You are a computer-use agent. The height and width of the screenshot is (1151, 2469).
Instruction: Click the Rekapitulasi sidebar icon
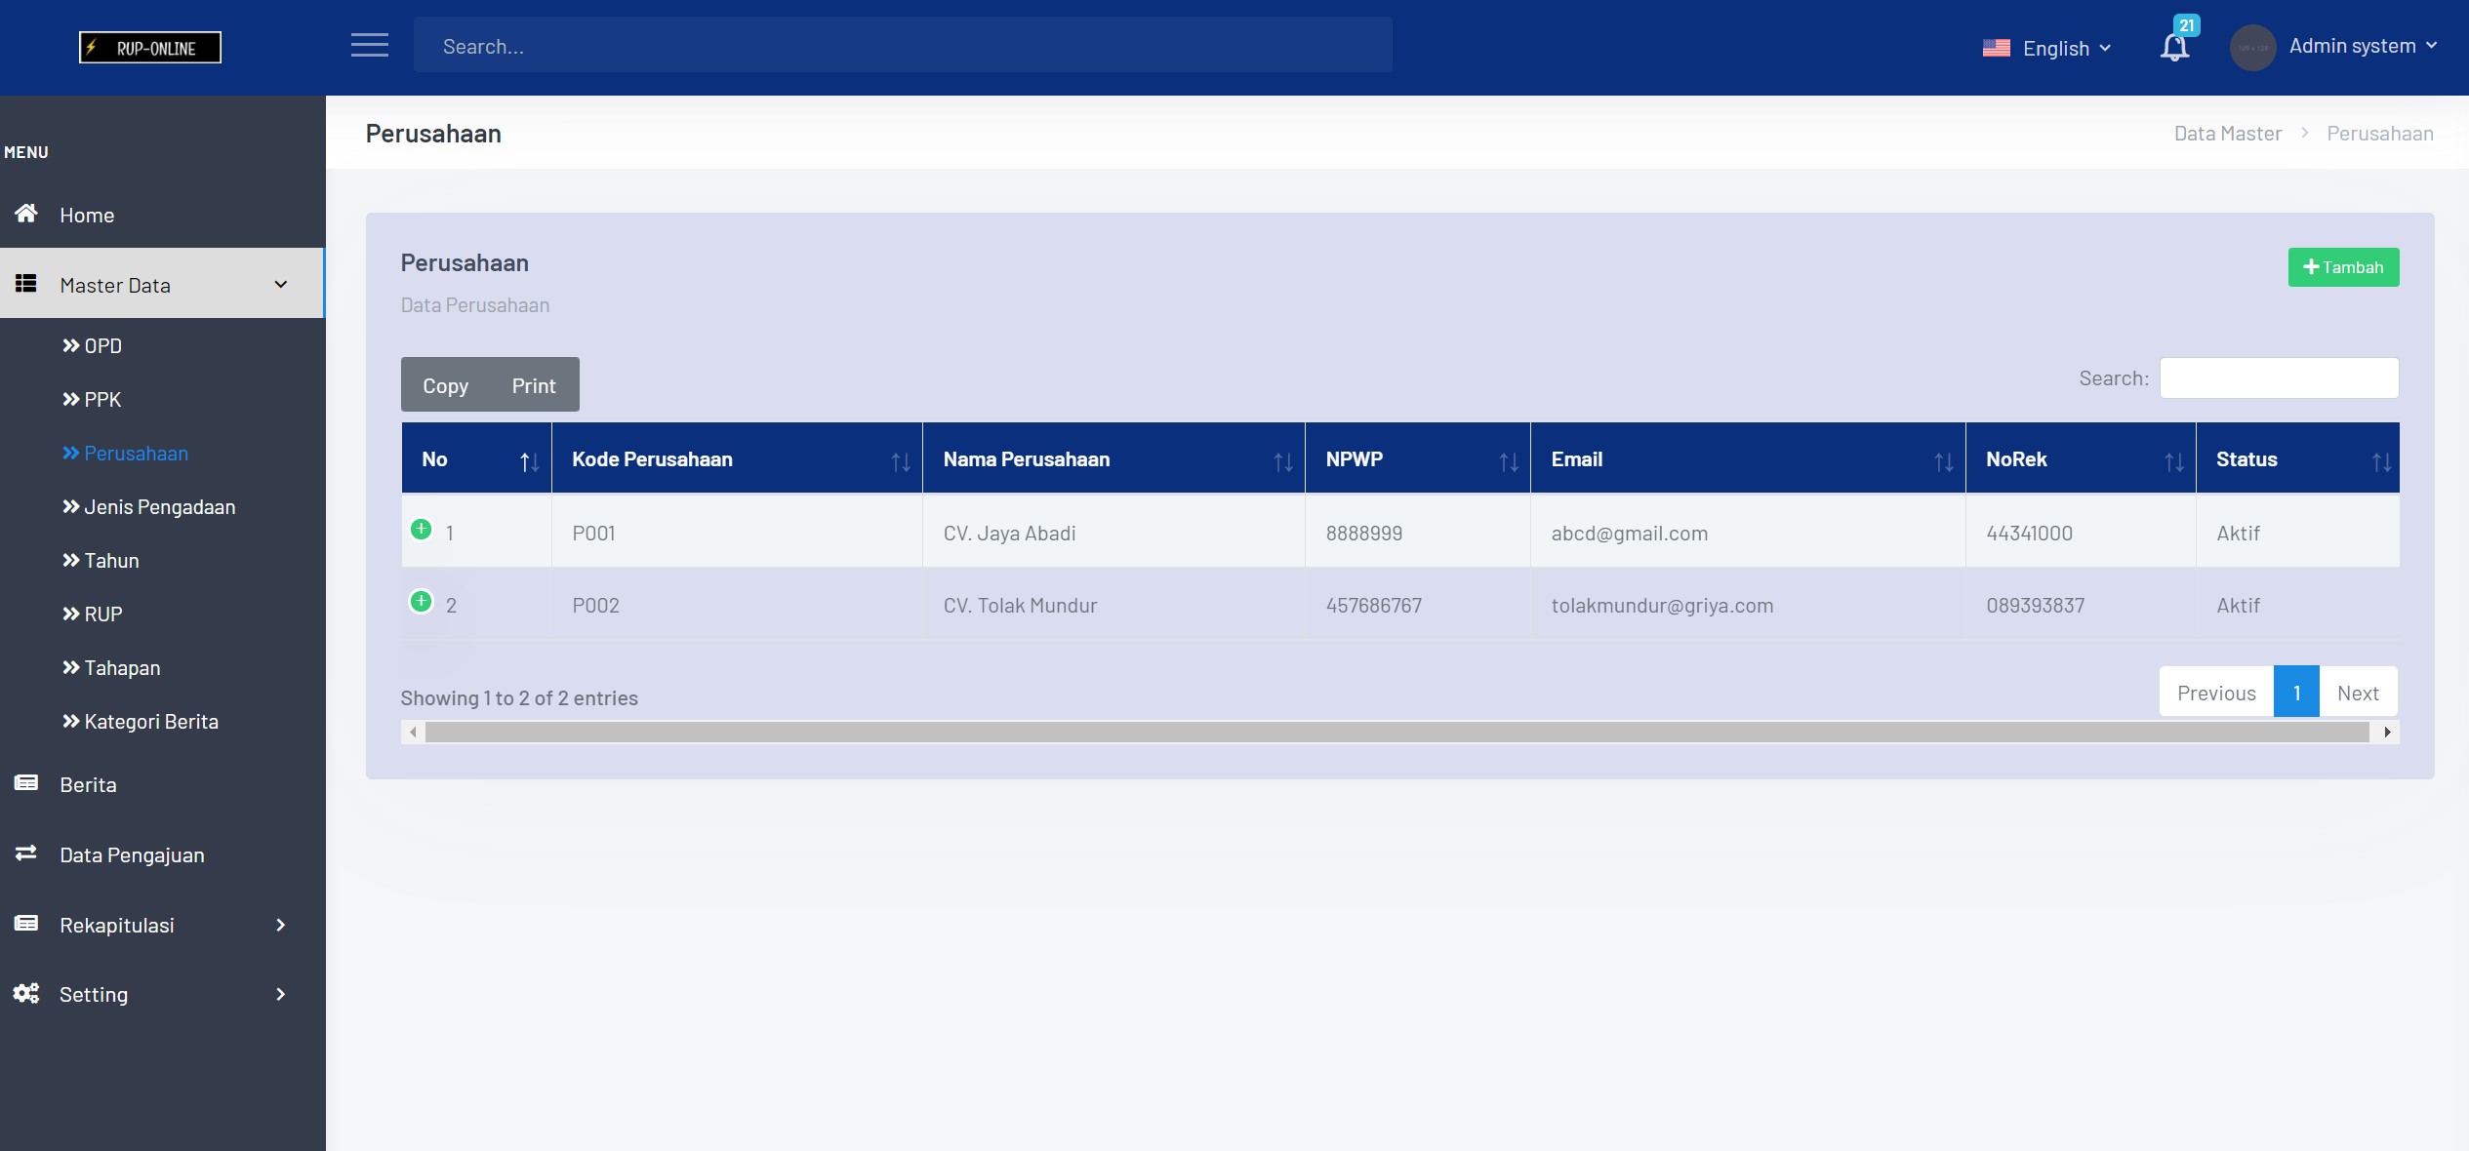click(x=26, y=924)
